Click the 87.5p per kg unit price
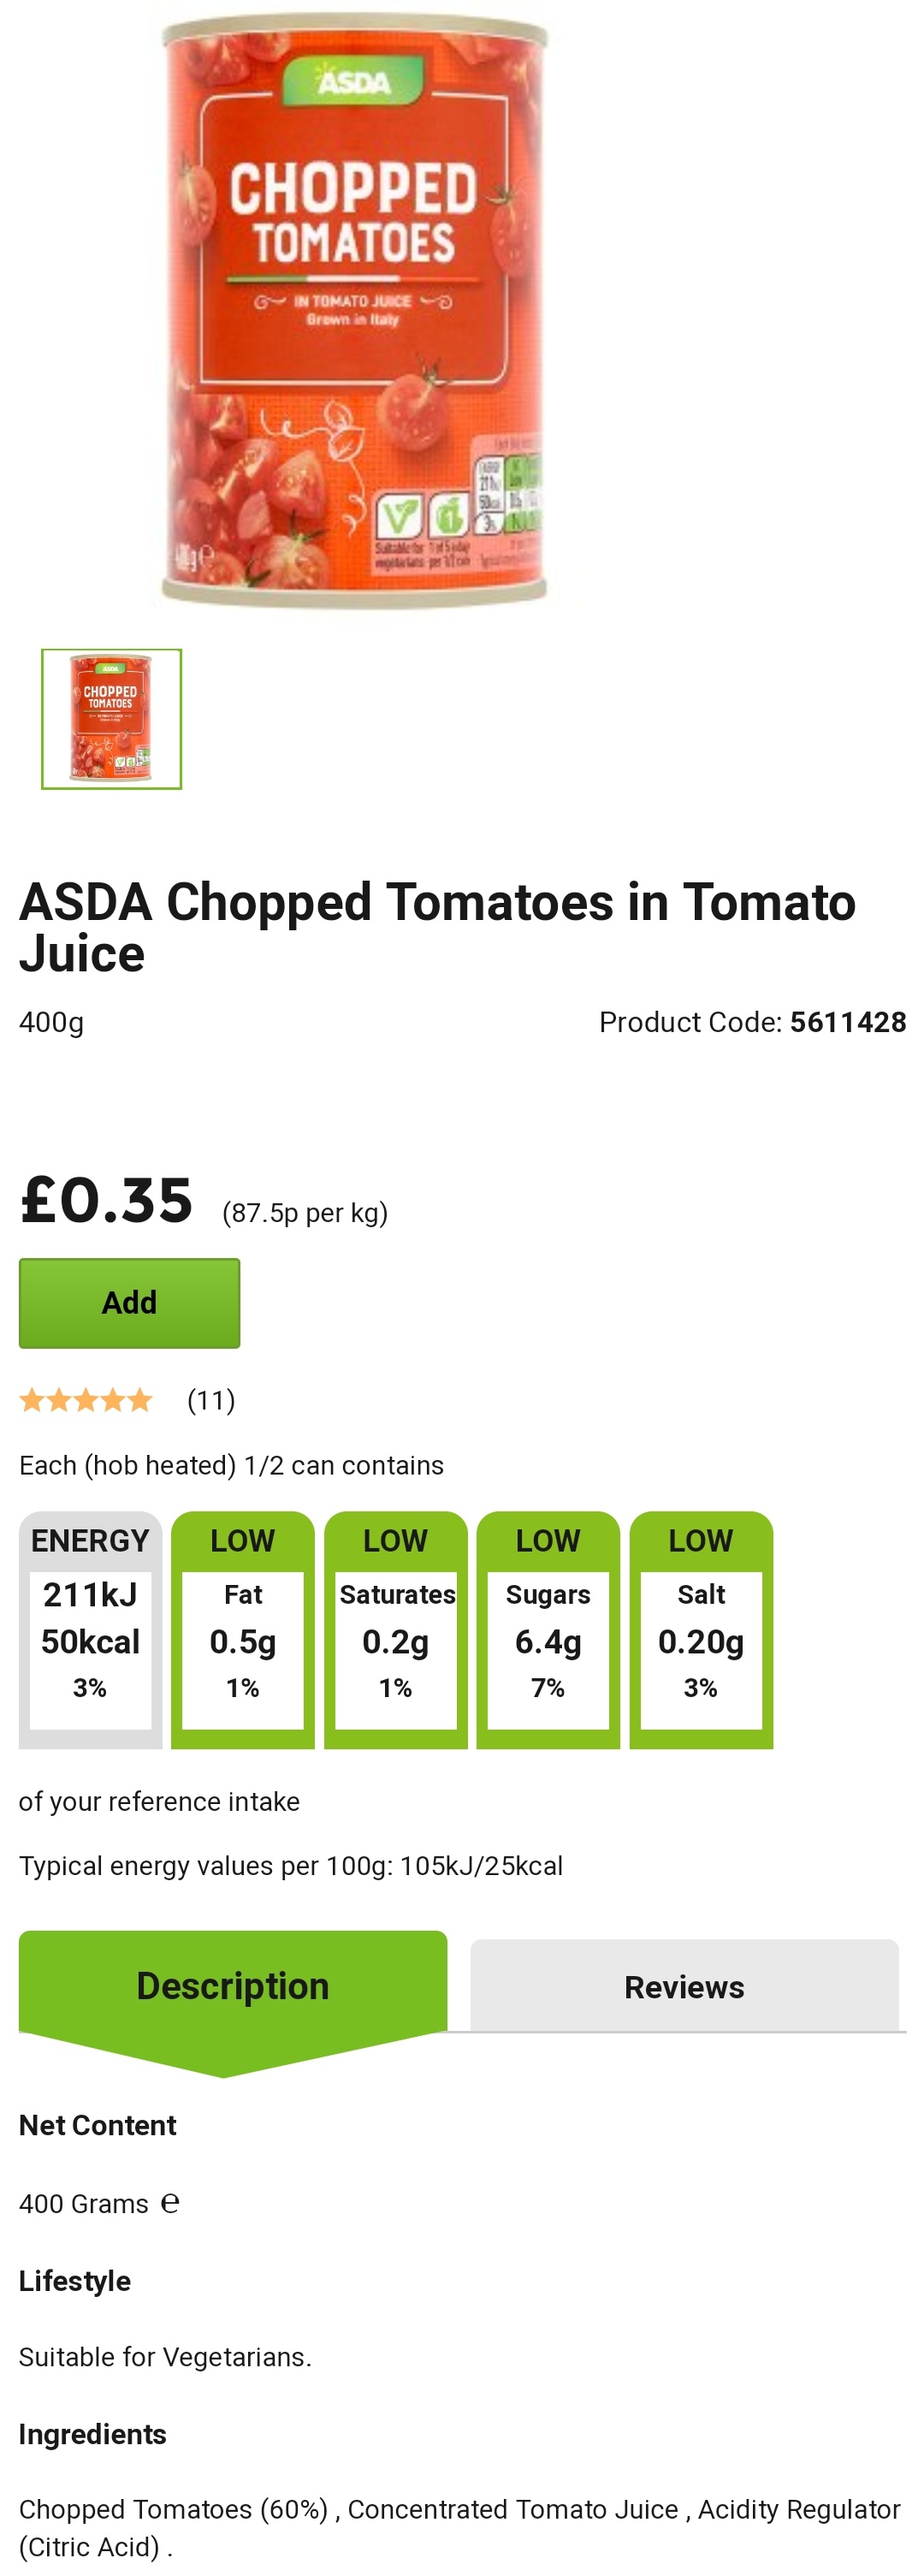This screenshot has width=924, height=2576. pyautogui.click(x=305, y=1213)
